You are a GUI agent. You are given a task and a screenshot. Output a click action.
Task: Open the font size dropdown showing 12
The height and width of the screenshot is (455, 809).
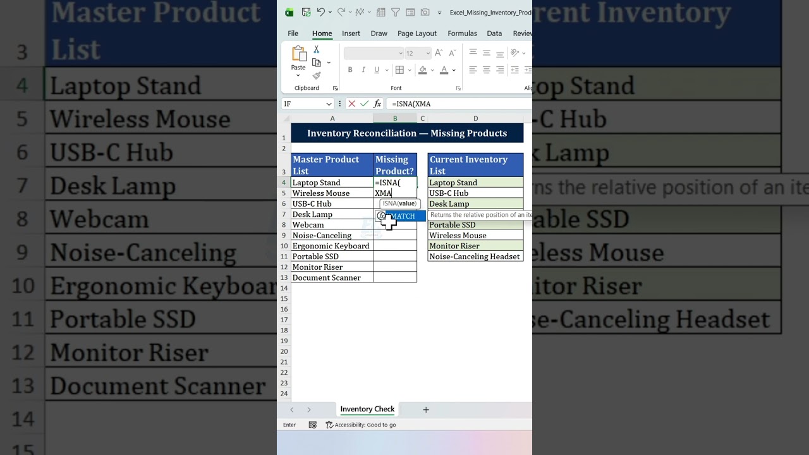pos(428,53)
